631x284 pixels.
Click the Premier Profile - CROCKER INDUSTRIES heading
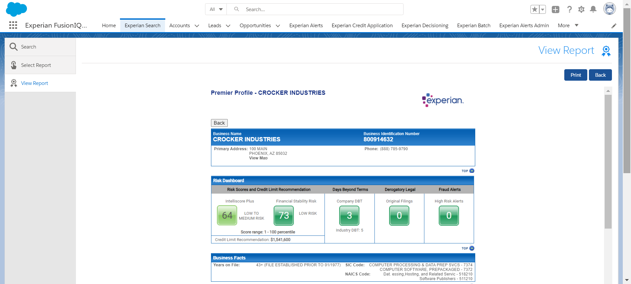click(268, 93)
